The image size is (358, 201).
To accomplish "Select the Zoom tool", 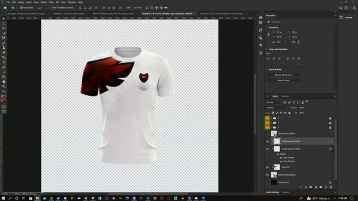I will click(x=4, y=87).
